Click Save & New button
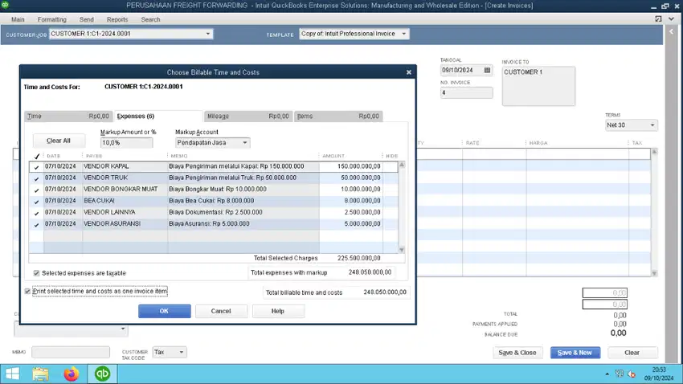The height and width of the screenshot is (384, 683). click(x=575, y=353)
